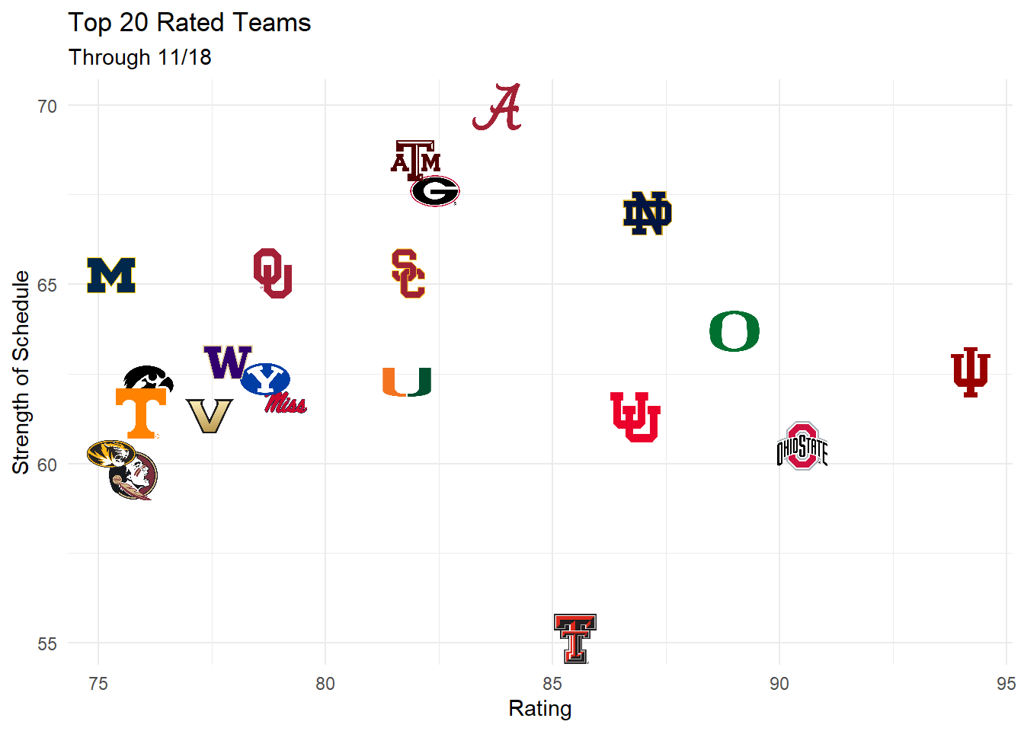Select the Ohio State logo
Screen dimensions: 1024x731
click(x=802, y=446)
